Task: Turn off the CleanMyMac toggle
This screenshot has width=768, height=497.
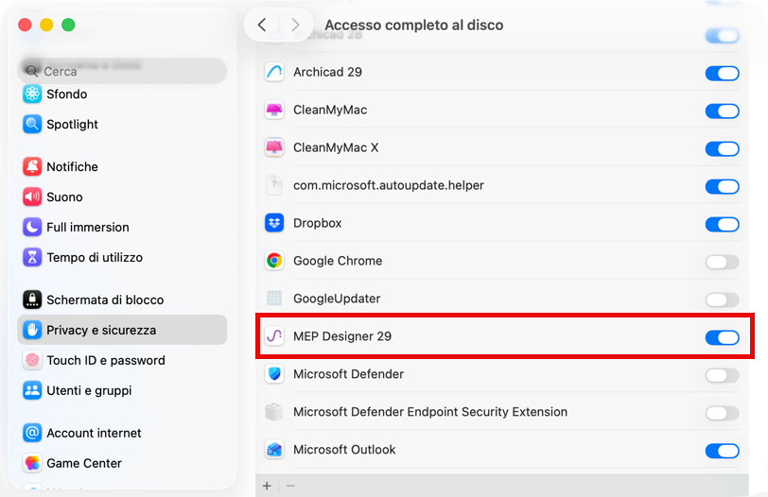Action: [x=722, y=111]
